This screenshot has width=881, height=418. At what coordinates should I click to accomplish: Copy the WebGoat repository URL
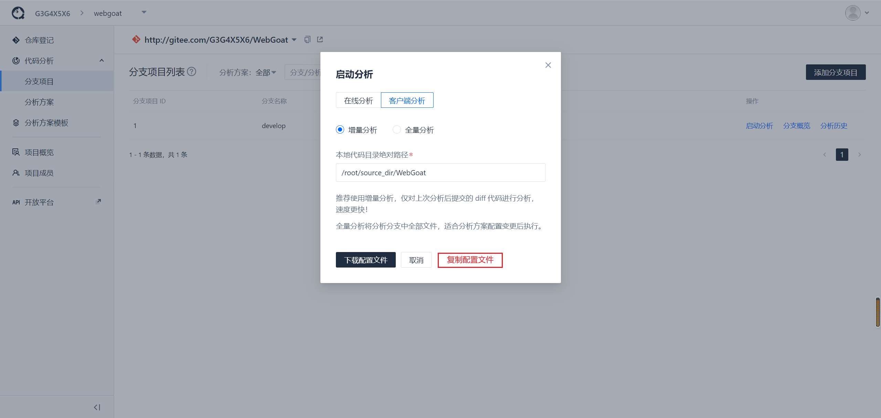307,39
